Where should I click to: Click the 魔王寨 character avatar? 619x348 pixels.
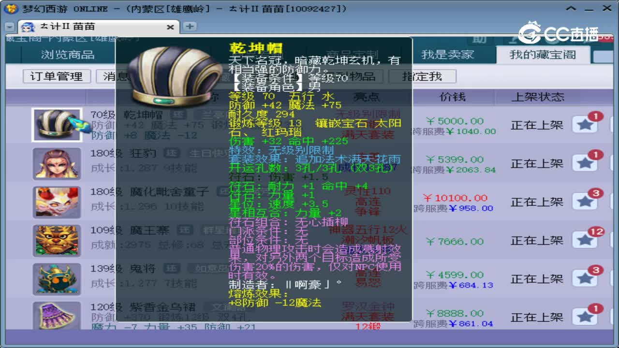click(57, 240)
